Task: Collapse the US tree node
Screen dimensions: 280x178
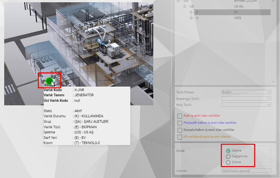Action: (x=185, y=6)
